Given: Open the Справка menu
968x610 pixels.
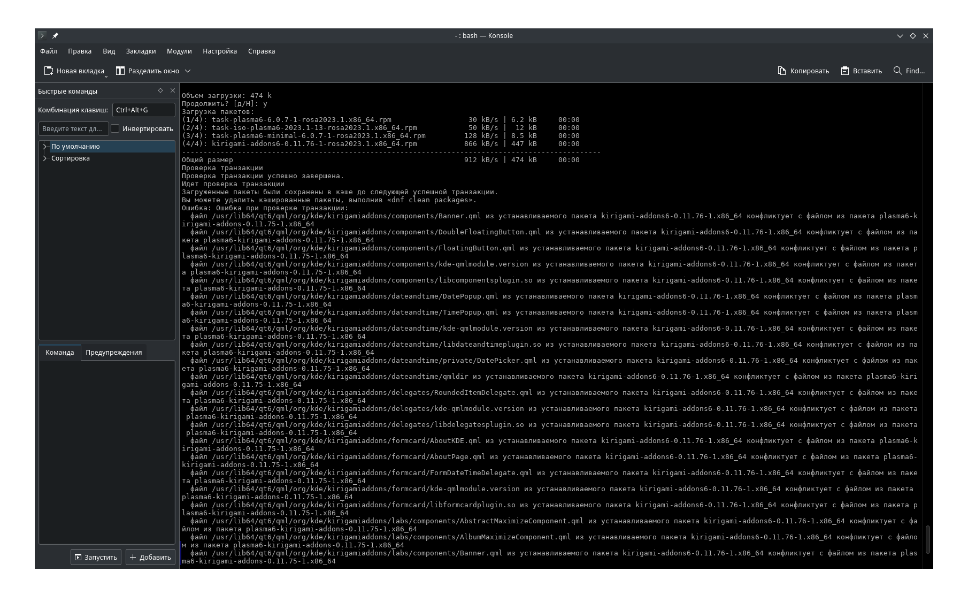Looking at the screenshot, I should [262, 51].
